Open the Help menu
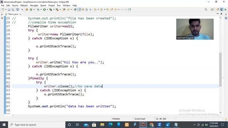Screen dimensions: 228x128 pos(74,6)
